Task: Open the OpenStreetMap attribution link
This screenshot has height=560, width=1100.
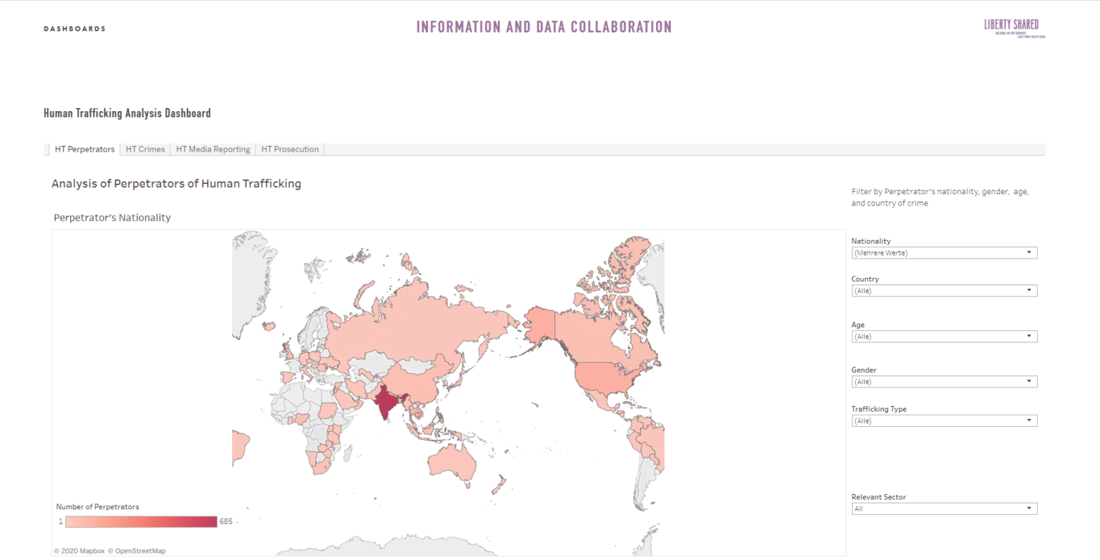Action: 139,551
